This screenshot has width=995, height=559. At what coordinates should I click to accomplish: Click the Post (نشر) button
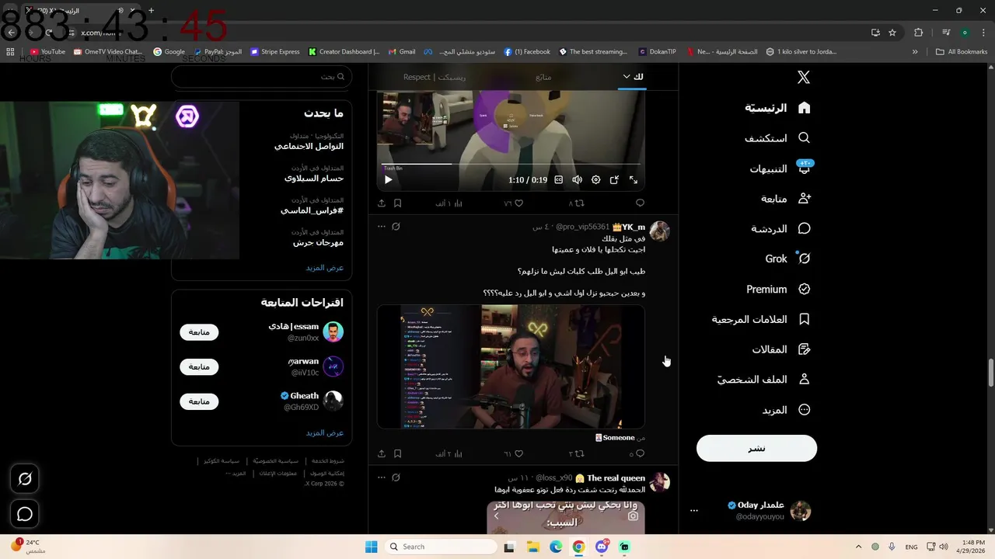click(756, 448)
